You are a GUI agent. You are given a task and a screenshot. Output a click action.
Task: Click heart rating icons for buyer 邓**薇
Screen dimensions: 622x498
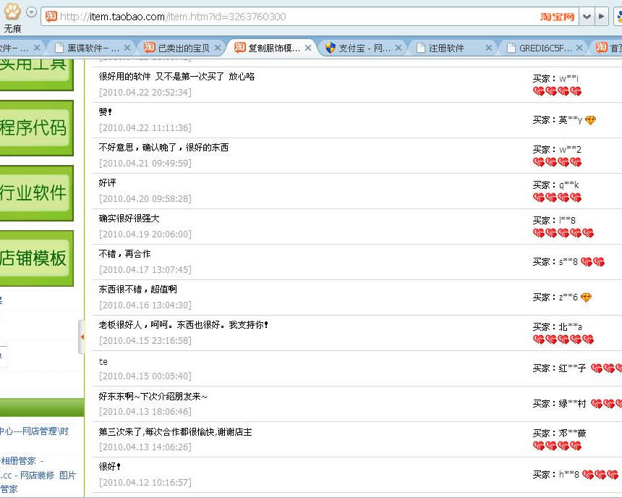click(558, 446)
